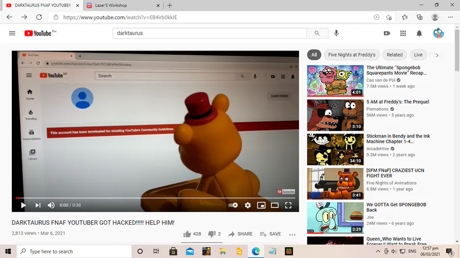Open the browser profile icon
Image resolution: width=460 pixels, height=258 pixels.
[435, 17]
